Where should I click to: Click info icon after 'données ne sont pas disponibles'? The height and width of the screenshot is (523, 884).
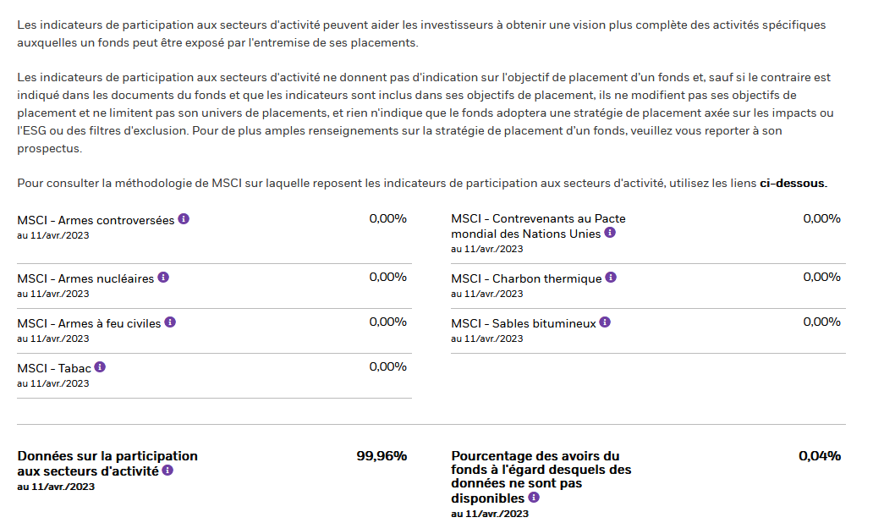534,497
